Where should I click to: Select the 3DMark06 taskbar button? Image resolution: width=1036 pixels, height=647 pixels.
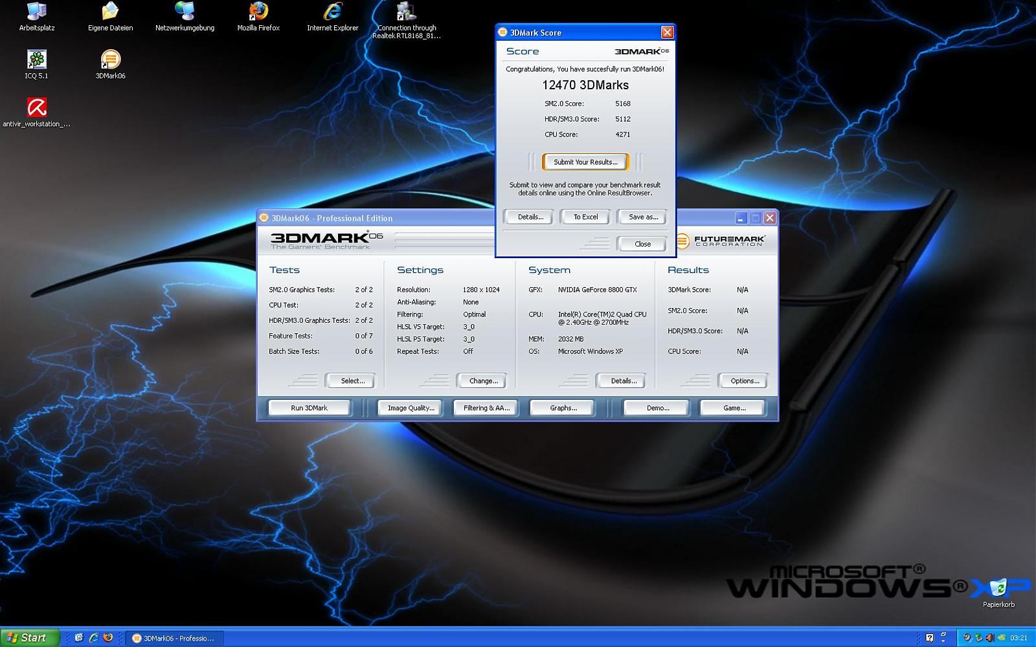(x=174, y=638)
